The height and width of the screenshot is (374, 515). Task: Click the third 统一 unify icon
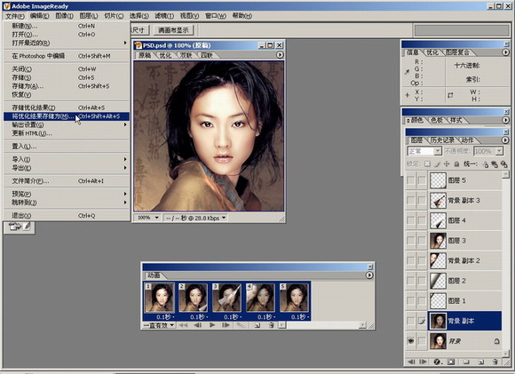pyautogui.click(x=503, y=164)
